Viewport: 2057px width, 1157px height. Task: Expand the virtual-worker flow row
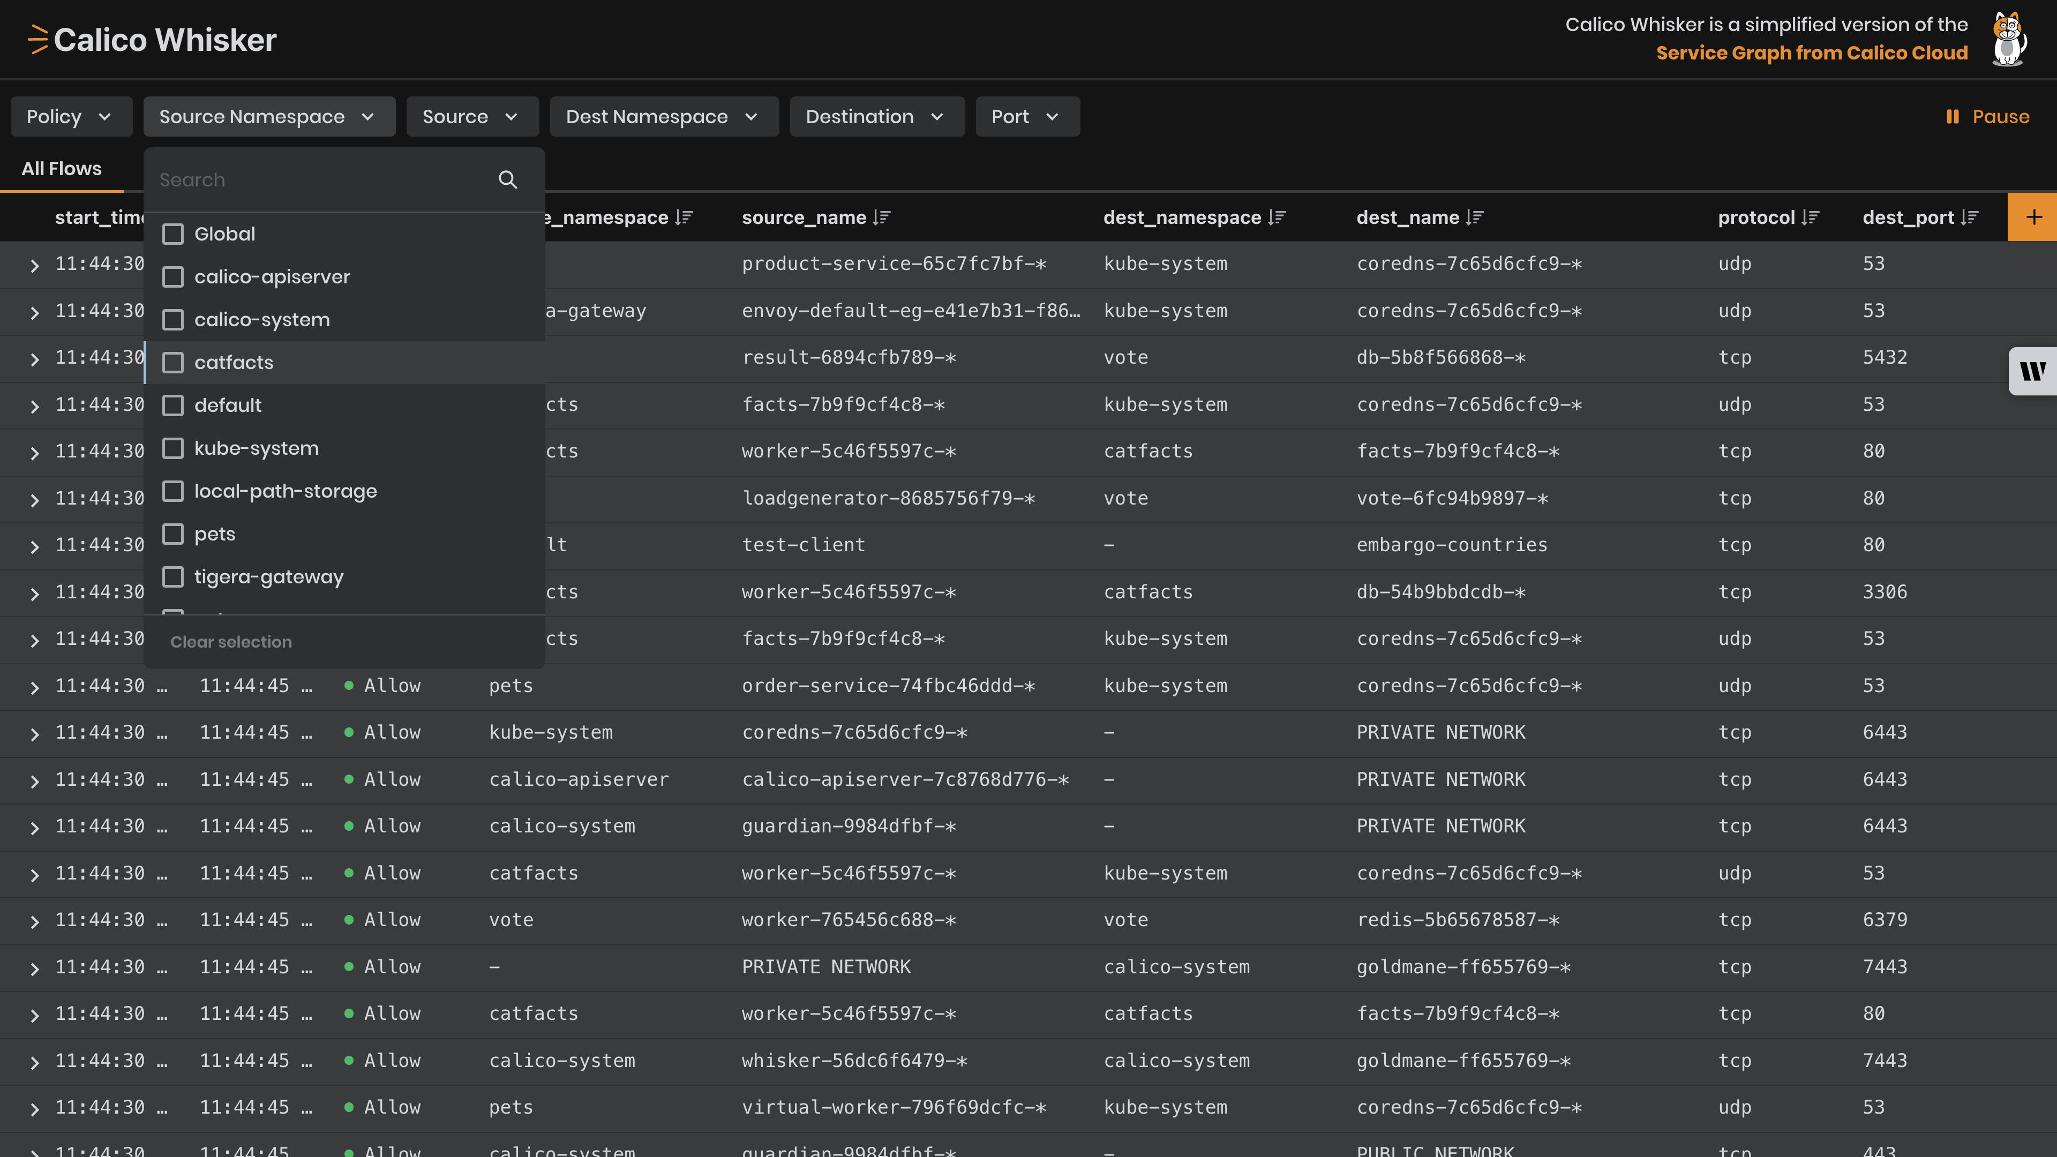coord(34,1109)
